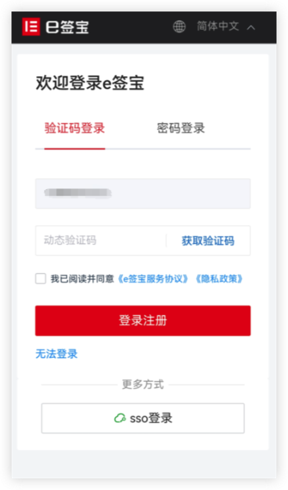Switch to the 验证码登录 tab
288x490 pixels.
pos(75,128)
